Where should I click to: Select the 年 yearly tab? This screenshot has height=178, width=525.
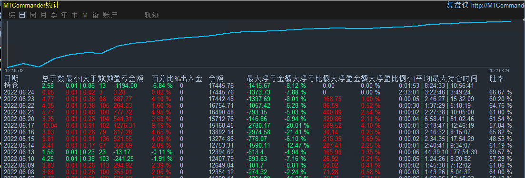(64, 15)
